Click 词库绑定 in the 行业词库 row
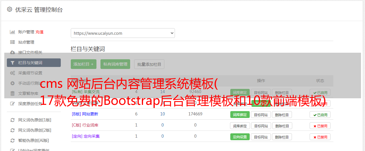Screen dimensions: 365x151 [x=240, y=126]
